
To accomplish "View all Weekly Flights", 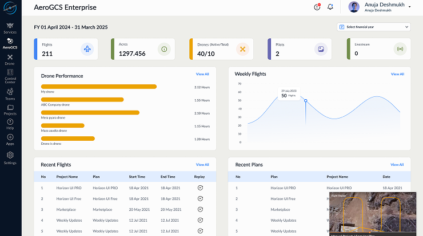I will 397,74.
